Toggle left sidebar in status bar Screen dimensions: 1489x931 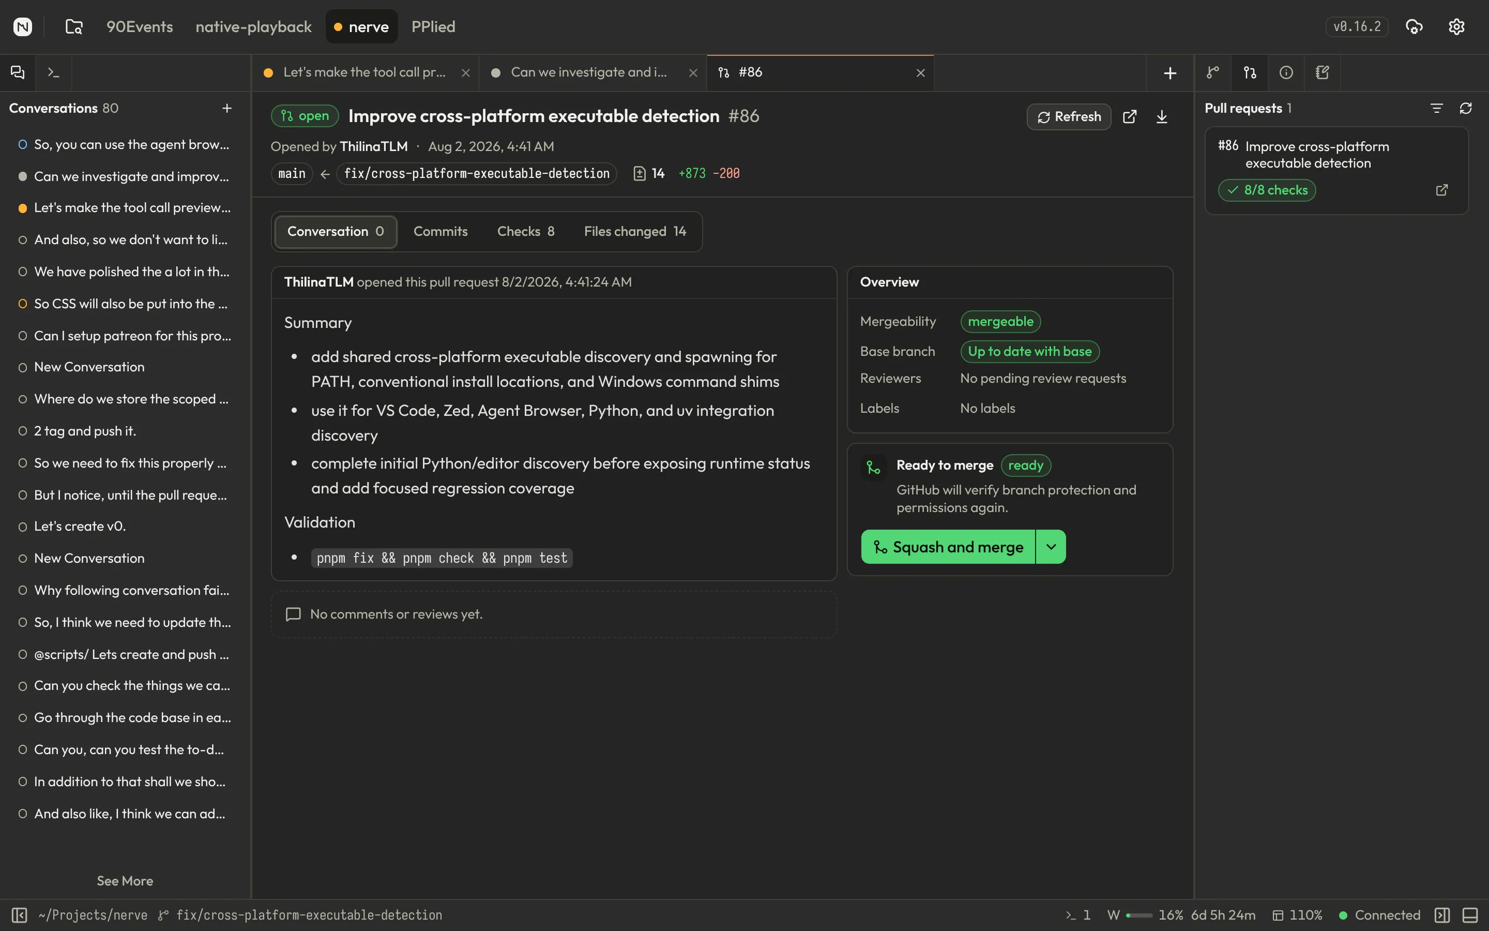click(20, 915)
